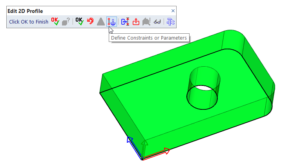Click the grayed shape help question icon
The height and width of the screenshot is (167, 281).
[x=66, y=22]
